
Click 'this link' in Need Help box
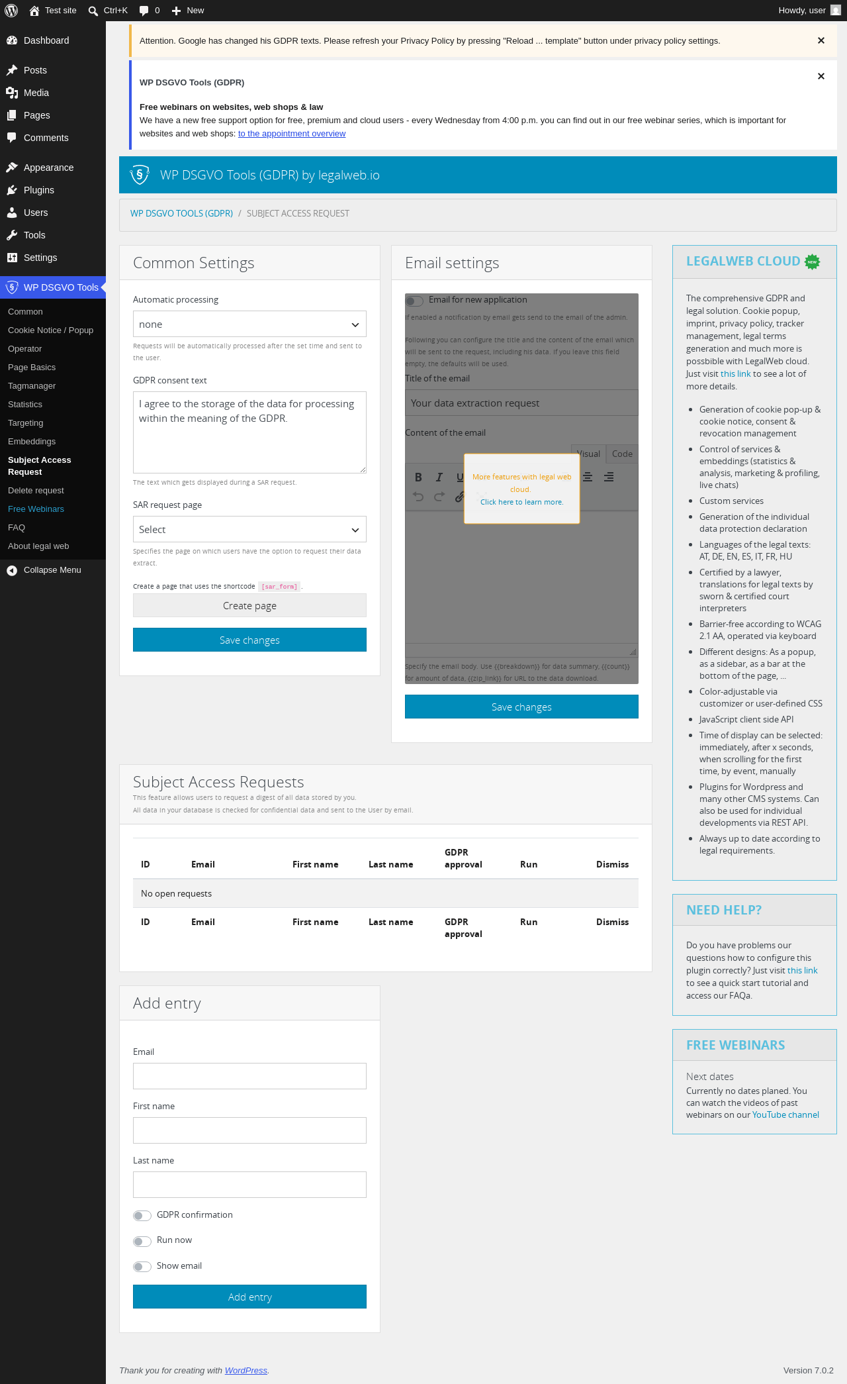[803, 971]
